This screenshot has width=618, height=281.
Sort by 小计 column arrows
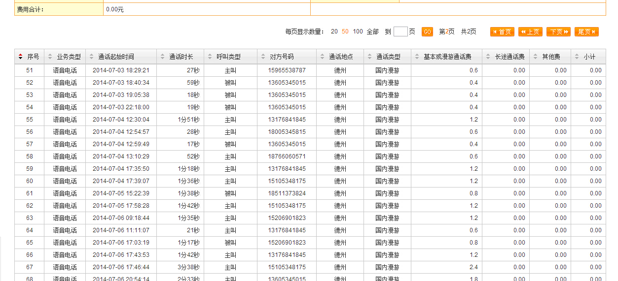[577, 57]
